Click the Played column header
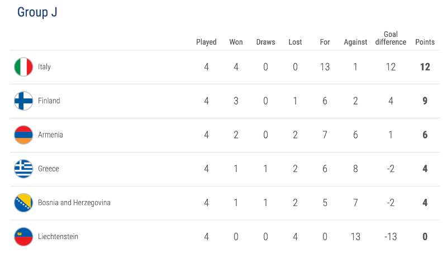Viewport: 447px width, 253px height. tap(206, 42)
